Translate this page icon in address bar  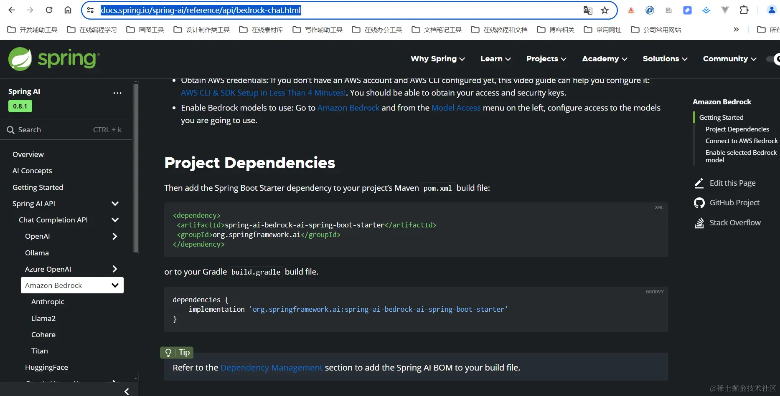(588, 10)
